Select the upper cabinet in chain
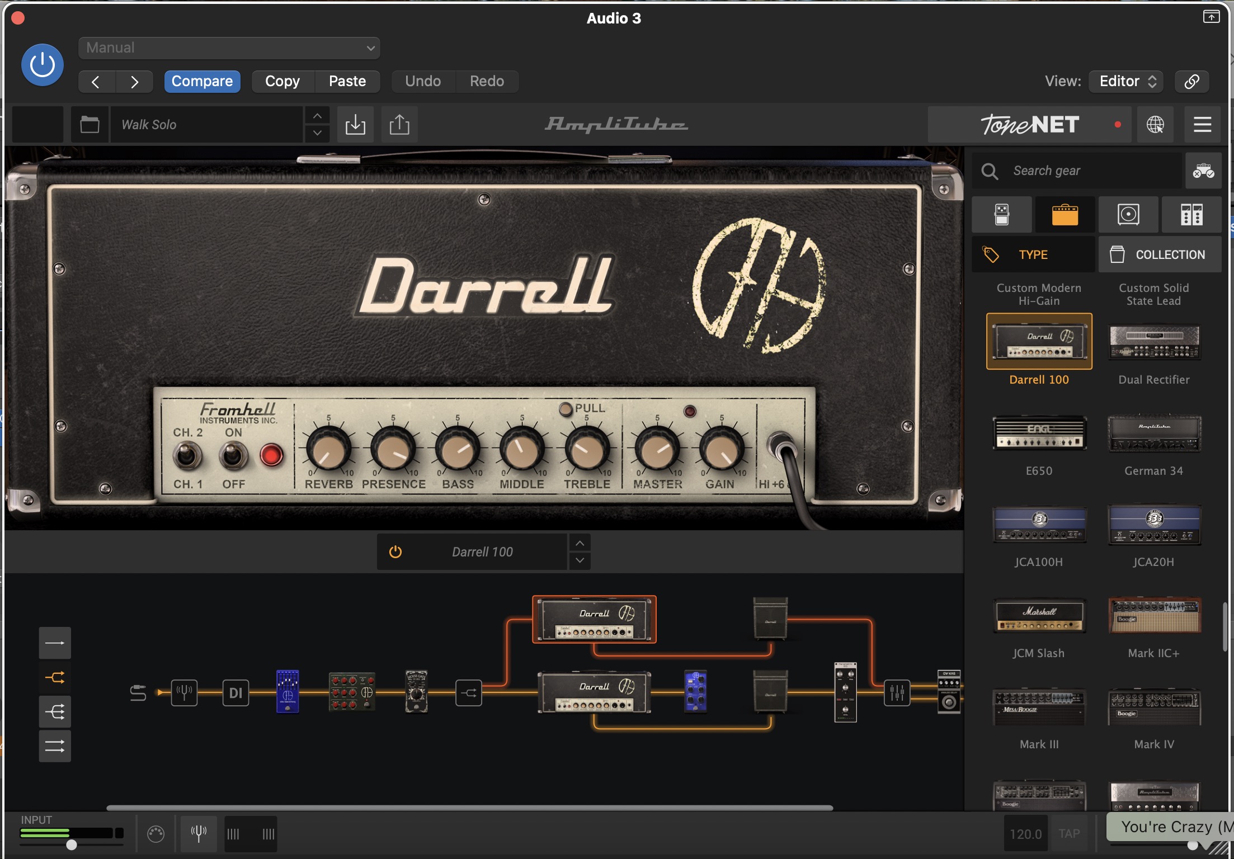Screen dimensions: 1234x859 (x=770, y=618)
